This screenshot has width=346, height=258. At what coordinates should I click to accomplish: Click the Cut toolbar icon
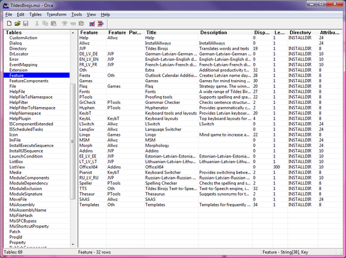(x=37, y=23)
